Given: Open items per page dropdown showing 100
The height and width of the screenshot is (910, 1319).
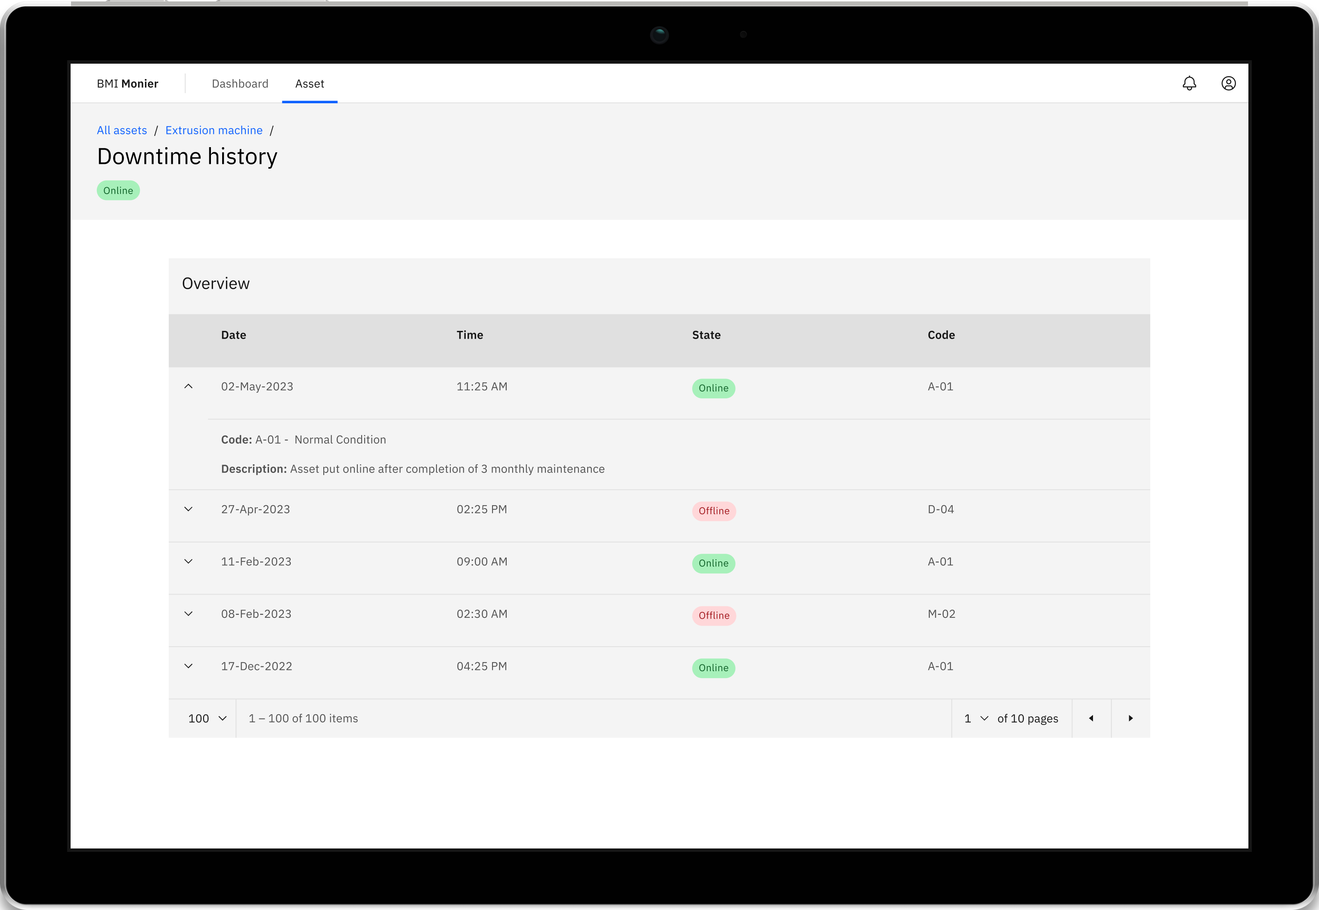Looking at the screenshot, I should tap(207, 719).
